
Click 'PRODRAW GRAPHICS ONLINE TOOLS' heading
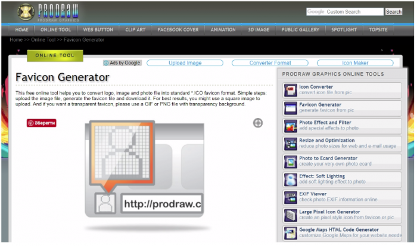(x=333, y=74)
